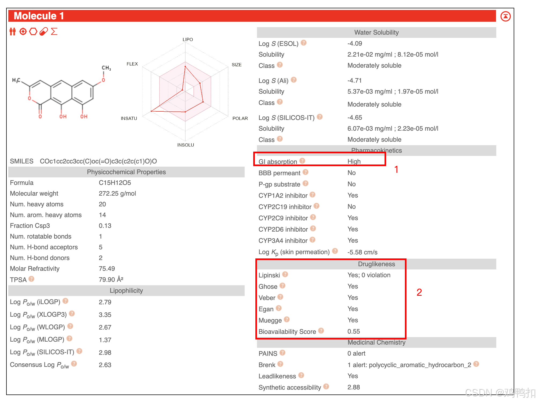Click the target prediction crosshair icon
Image resolution: width=537 pixels, height=402 pixels.
coord(23,32)
